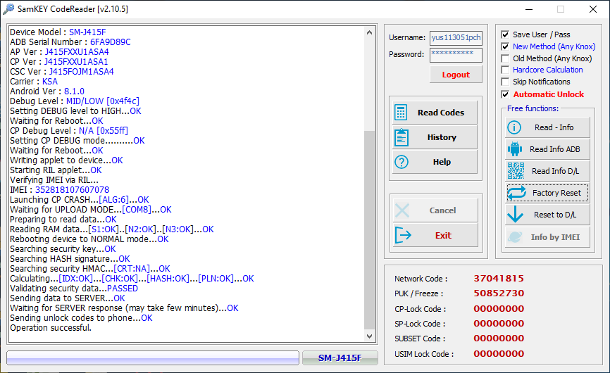Click 'Validating security data...PASSED' log line
This screenshot has height=373, width=610.
tap(74, 289)
